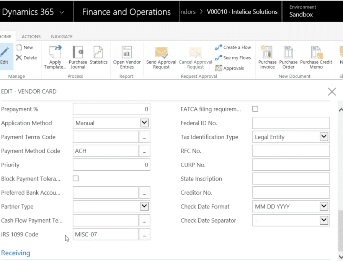Click the Receiving section header

click(16, 253)
